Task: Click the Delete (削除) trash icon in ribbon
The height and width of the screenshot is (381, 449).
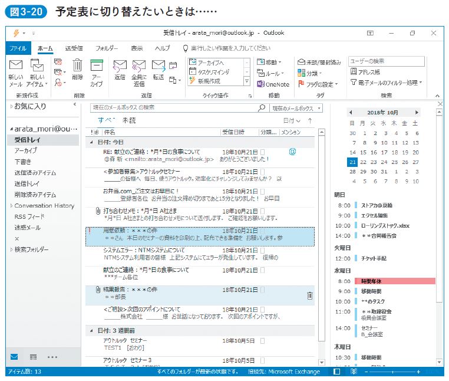Action: (x=77, y=65)
